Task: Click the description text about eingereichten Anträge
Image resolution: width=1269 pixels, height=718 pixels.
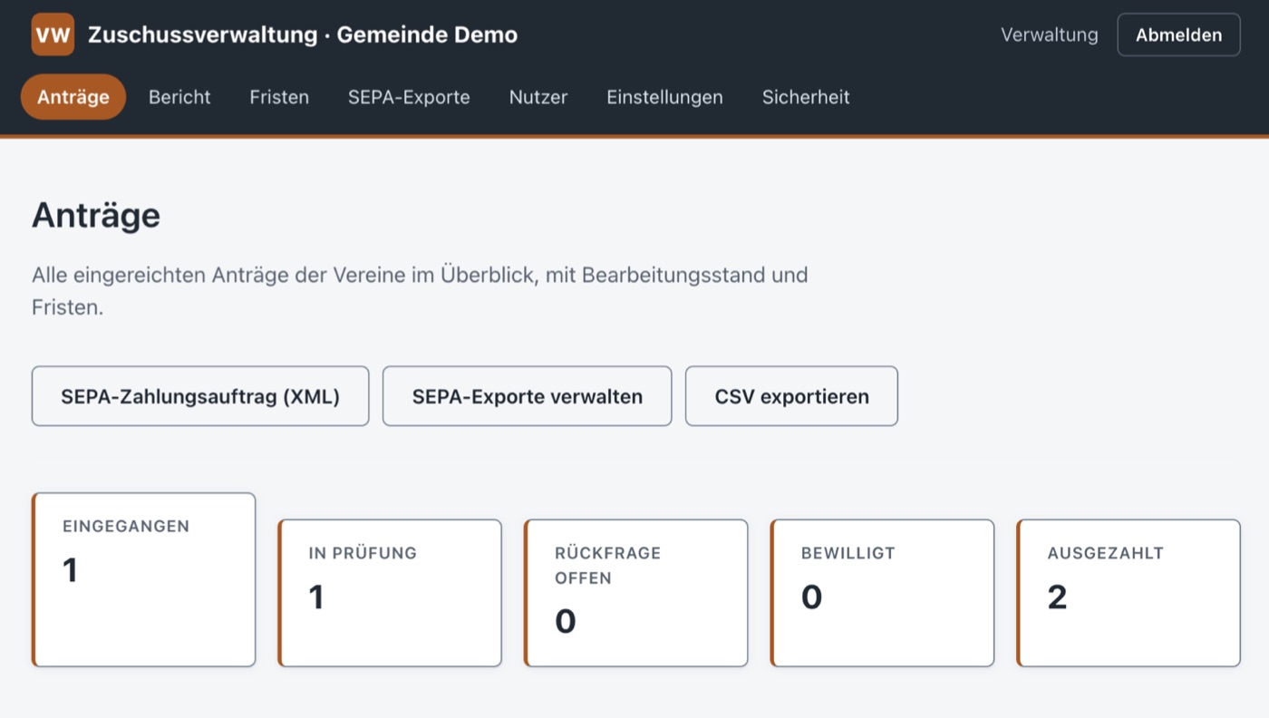Action: (420, 291)
